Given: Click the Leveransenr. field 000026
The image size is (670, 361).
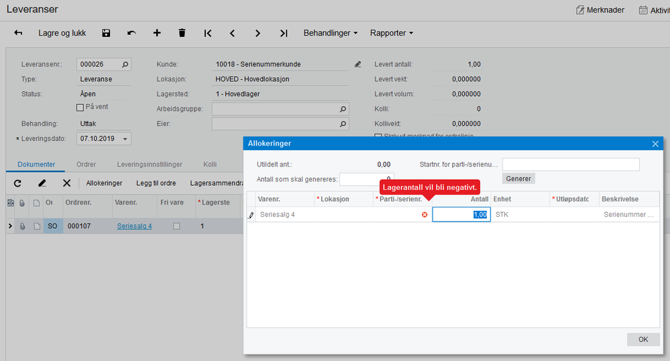Looking at the screenshot, I should [103, 64].
